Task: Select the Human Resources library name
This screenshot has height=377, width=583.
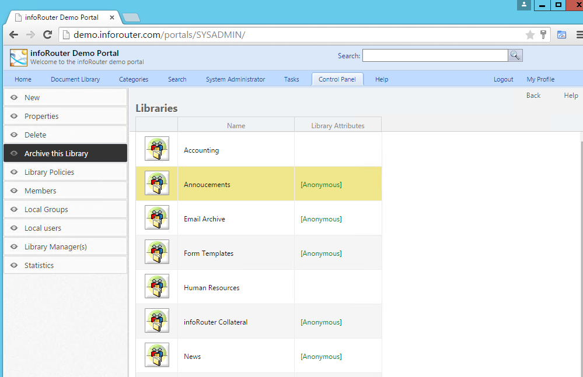Action: tap(212, 288)
